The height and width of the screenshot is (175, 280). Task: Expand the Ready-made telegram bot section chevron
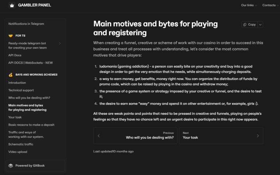(60, 43)
